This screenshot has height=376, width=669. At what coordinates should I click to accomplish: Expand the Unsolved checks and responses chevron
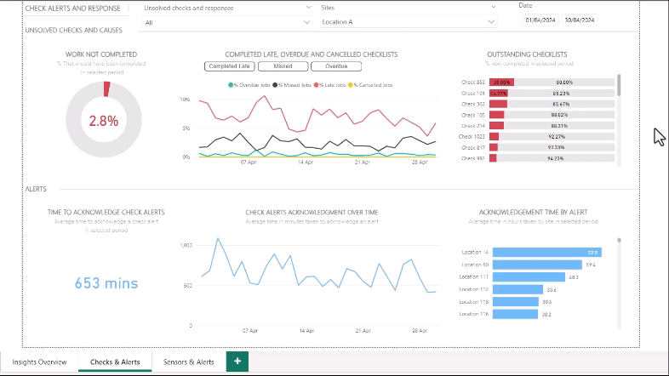[x=308, y=7]
